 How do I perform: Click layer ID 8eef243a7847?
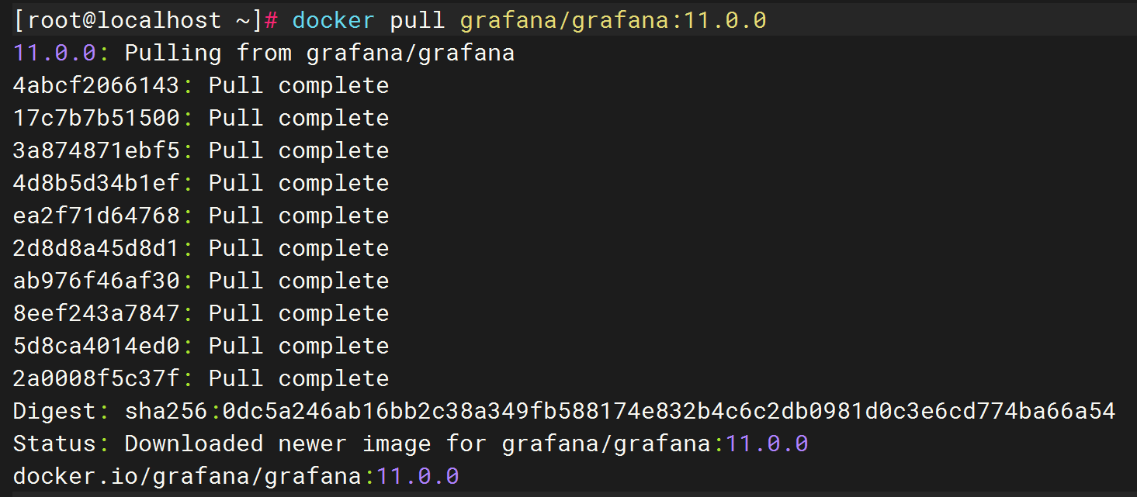(x=96, y=313)
